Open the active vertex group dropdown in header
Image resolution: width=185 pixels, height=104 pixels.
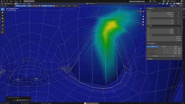92,3
